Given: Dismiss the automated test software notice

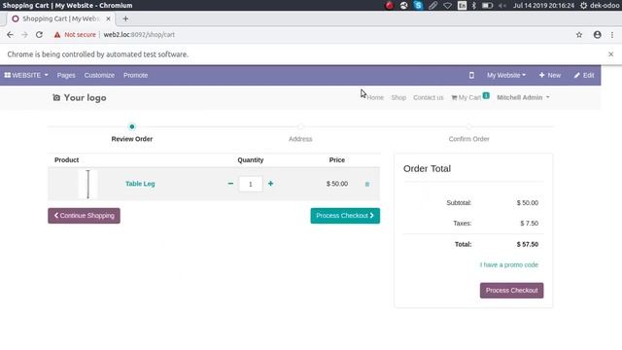Looking at the screenshot, I should (x=611, y=54).
